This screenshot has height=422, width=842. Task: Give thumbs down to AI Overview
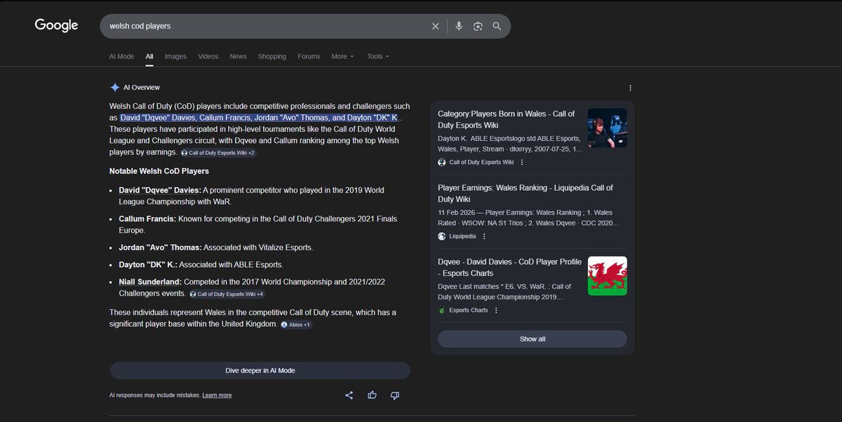coord(394,395)
